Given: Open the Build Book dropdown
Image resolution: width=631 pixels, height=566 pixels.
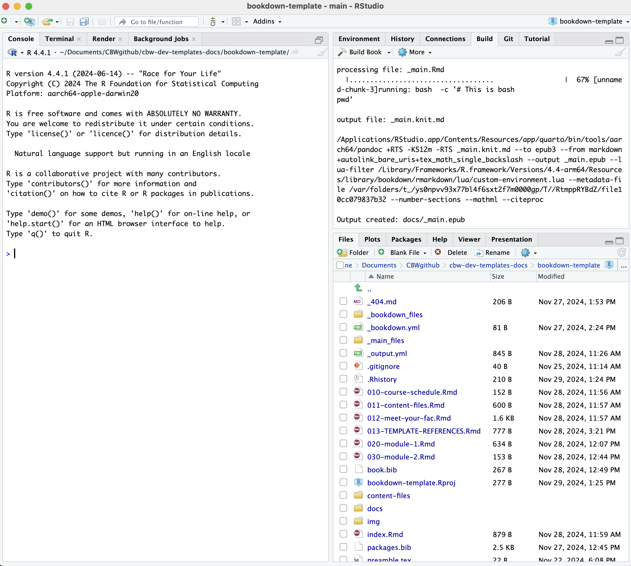Looking at the screenshot, I should tap(363, 52).
